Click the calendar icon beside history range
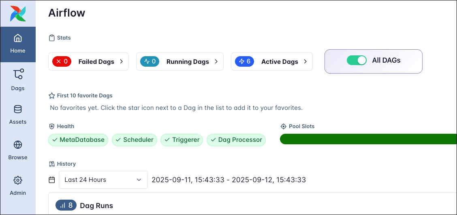The width and height of the screenshot is (457, 215). click(52, 180)
